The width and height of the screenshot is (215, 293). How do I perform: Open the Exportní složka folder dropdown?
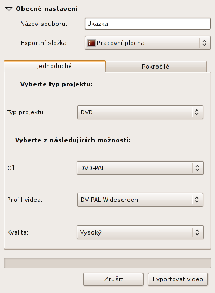148,43
